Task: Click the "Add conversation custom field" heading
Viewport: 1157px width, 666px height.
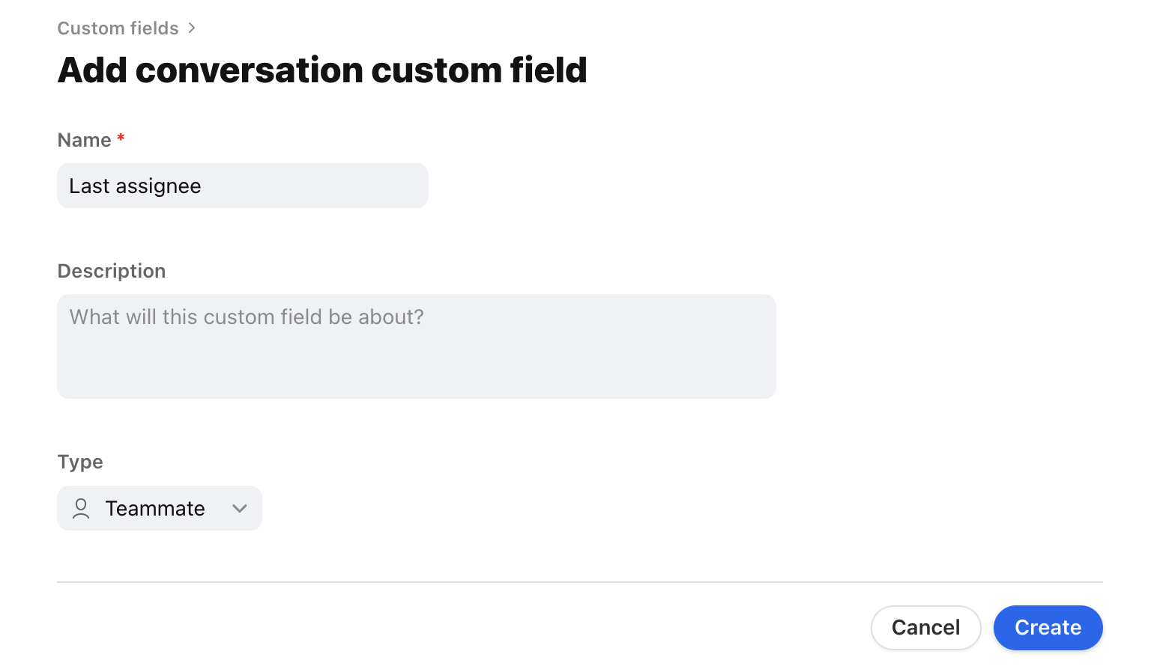Action: pyautogui.click(x=322, y=70)
